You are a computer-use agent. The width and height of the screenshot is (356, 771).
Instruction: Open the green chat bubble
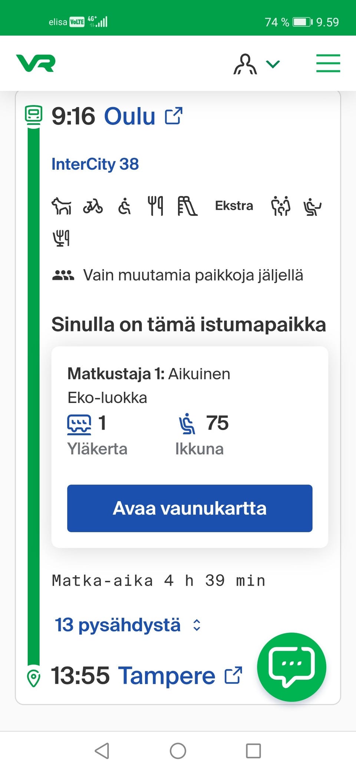coord(291,666)
